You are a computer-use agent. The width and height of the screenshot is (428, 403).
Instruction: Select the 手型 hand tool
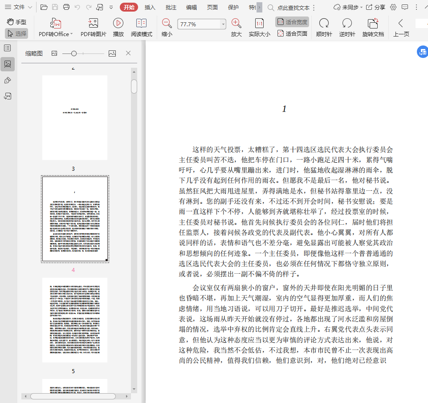pyautogui.click(x=16, y=22)
